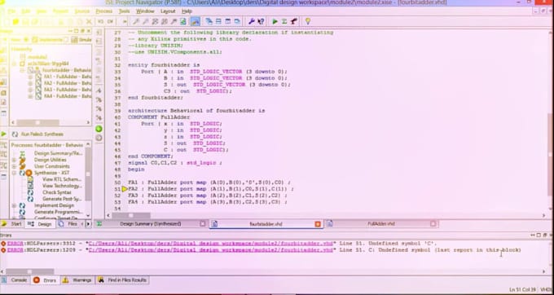Click the Hierarchy panel horizontal scrollbar thumb
This screenshot has width=554, height=295.
(37, 122)
